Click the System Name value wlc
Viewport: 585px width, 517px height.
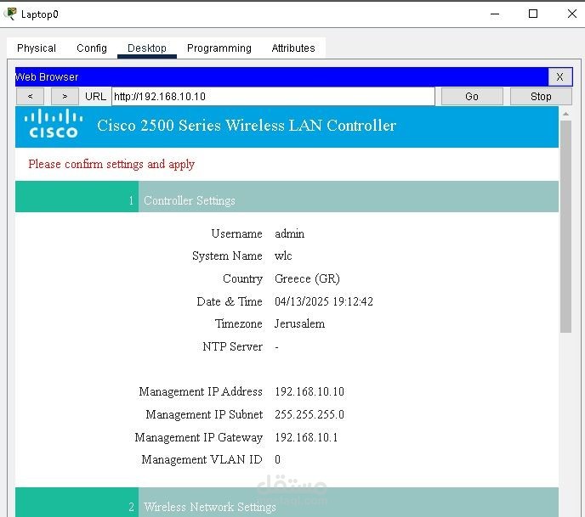[283, 256]
